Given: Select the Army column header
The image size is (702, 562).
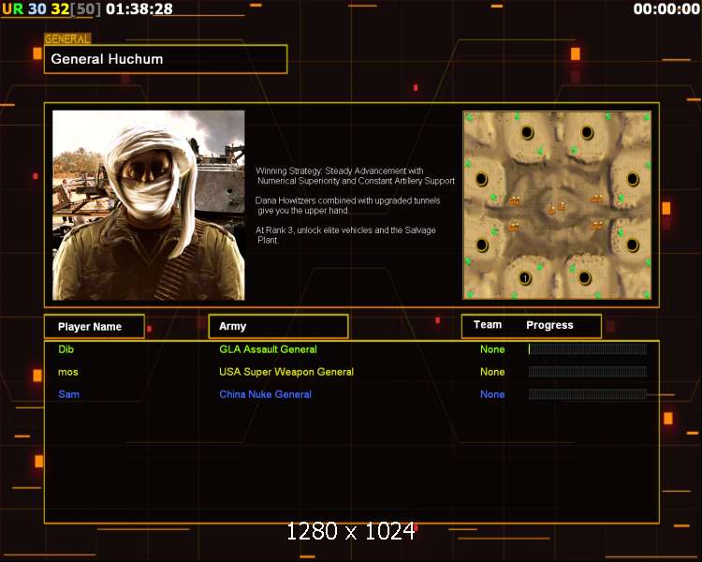Looking at the screenshot, I should [278, 327].
